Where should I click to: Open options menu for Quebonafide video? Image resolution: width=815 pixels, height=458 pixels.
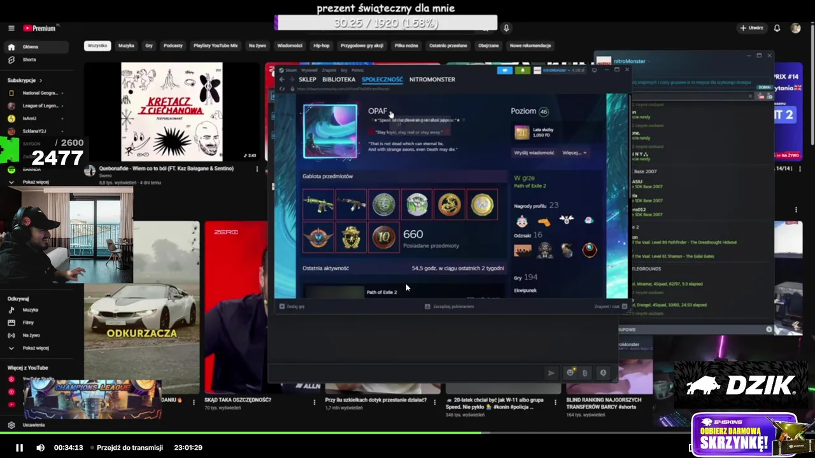[257, 169]
